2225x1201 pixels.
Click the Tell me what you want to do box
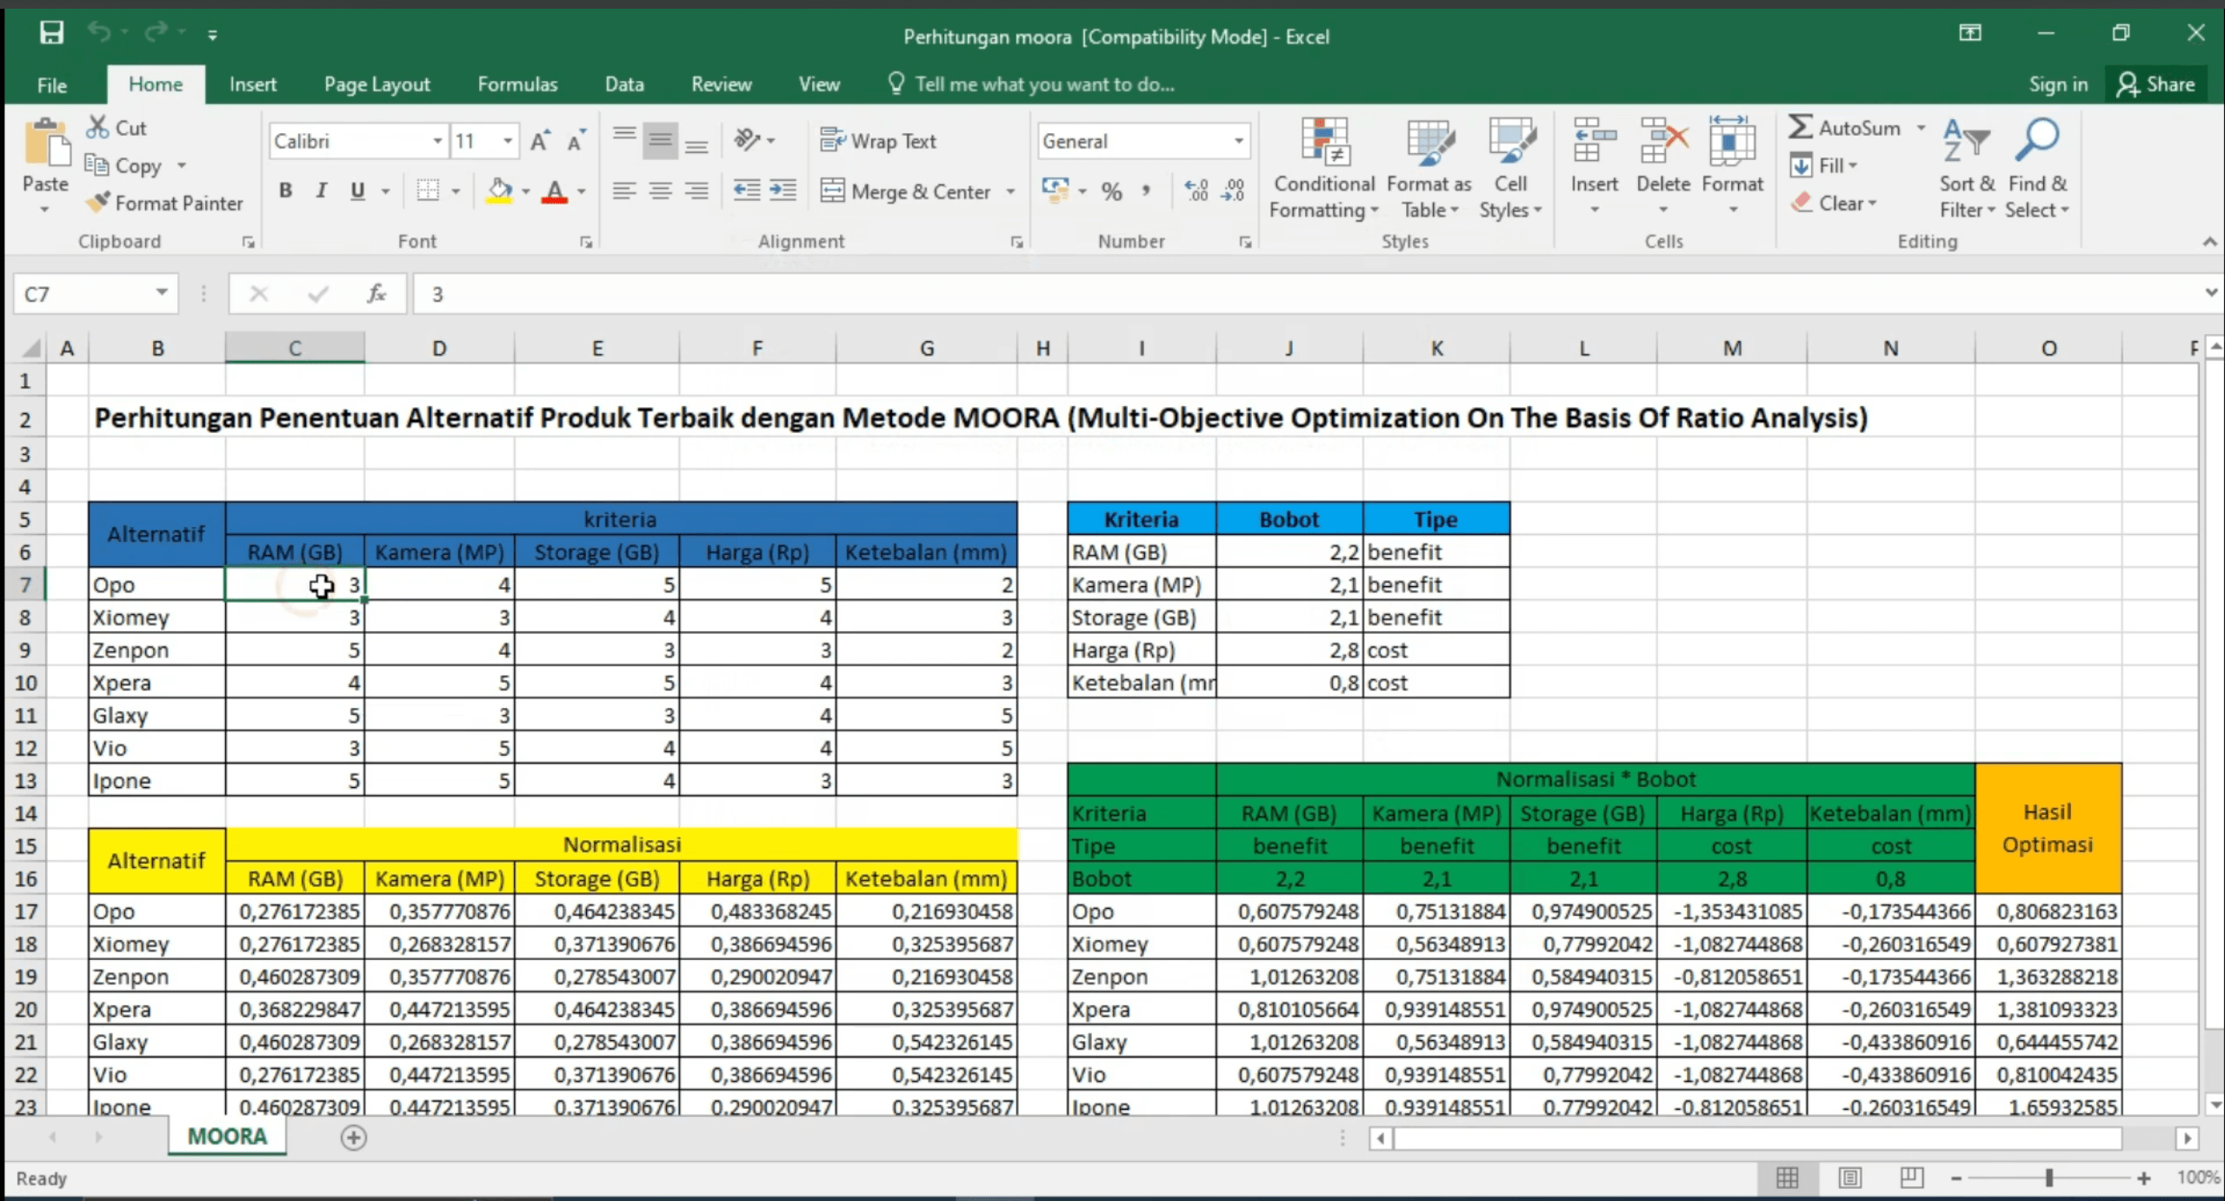click(x=1031, y=84)
